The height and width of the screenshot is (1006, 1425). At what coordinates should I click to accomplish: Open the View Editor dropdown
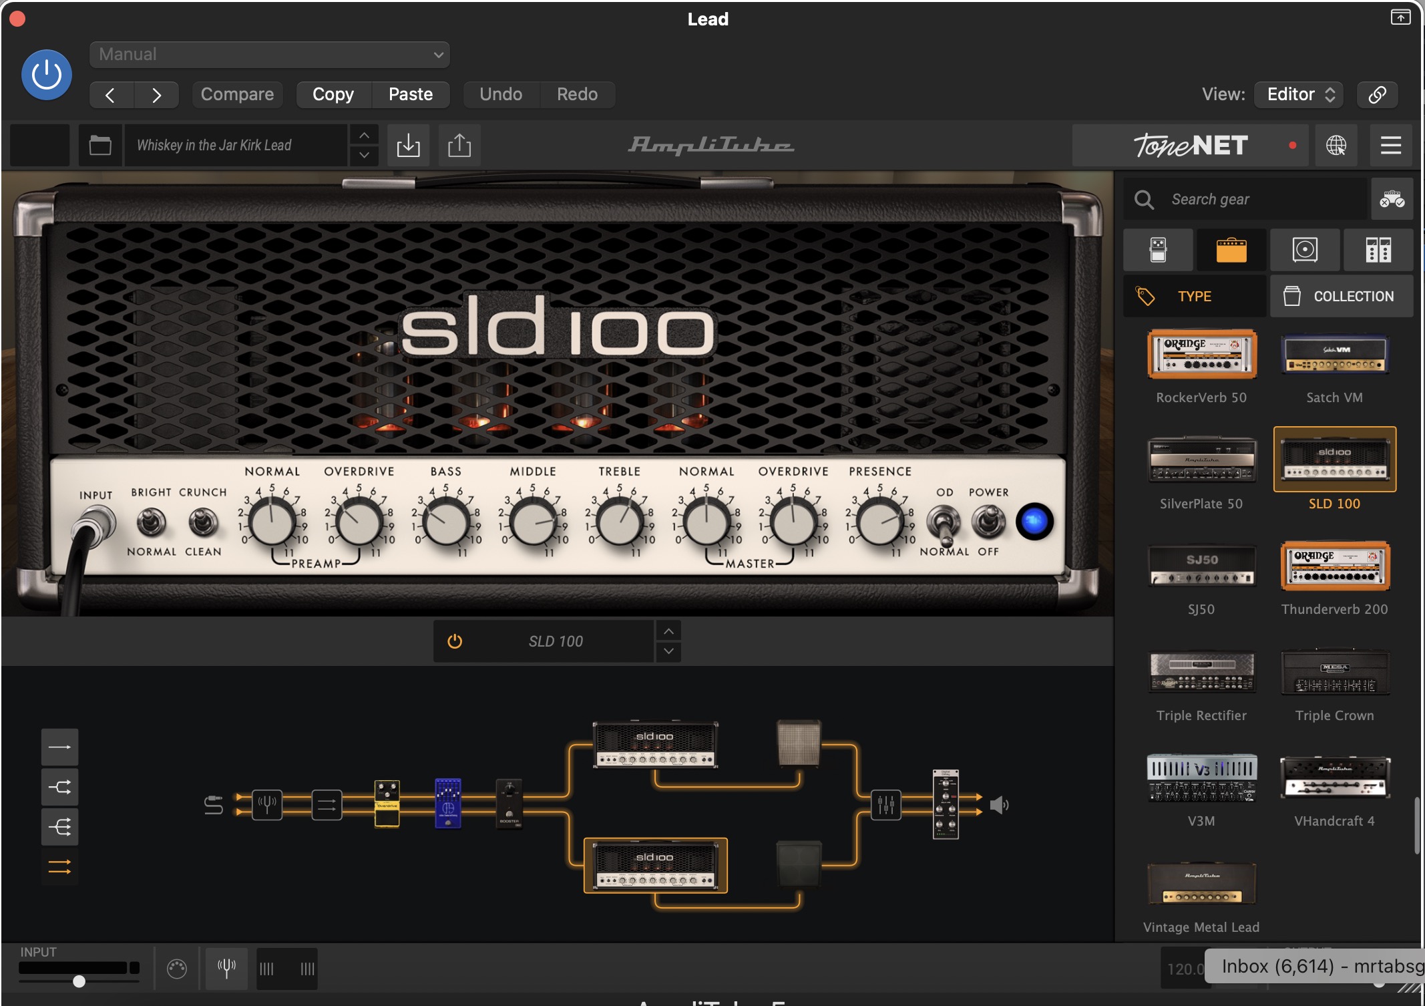[x=1298, y=94]
